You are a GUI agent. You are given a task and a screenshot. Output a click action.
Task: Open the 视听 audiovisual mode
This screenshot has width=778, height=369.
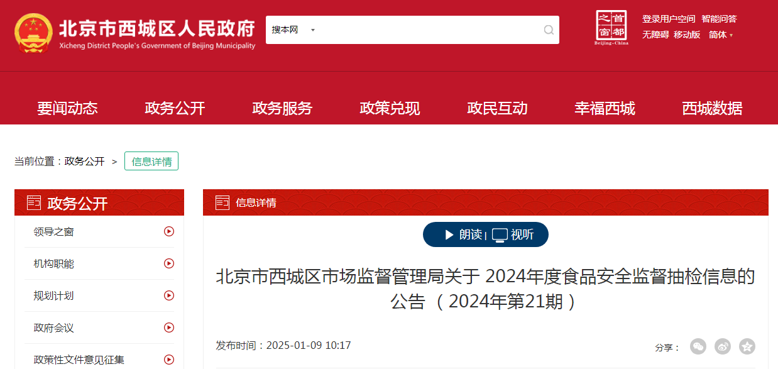coord(513,234)
